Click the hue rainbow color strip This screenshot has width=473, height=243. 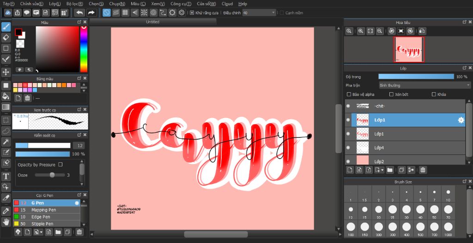coord(84,49)
